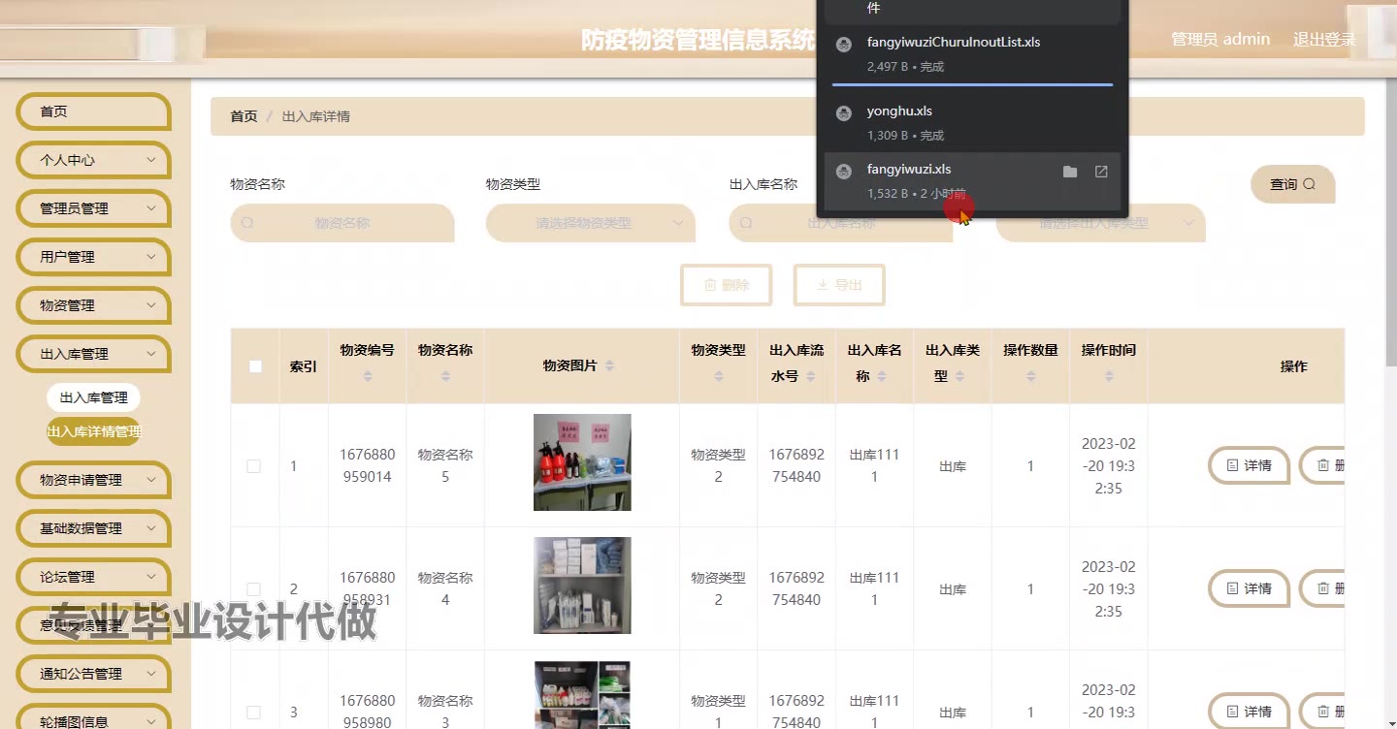Focus 出入库名称 search input
Image resolution: width=1397 pixels, height=729 pixels.
coord(840,223)
